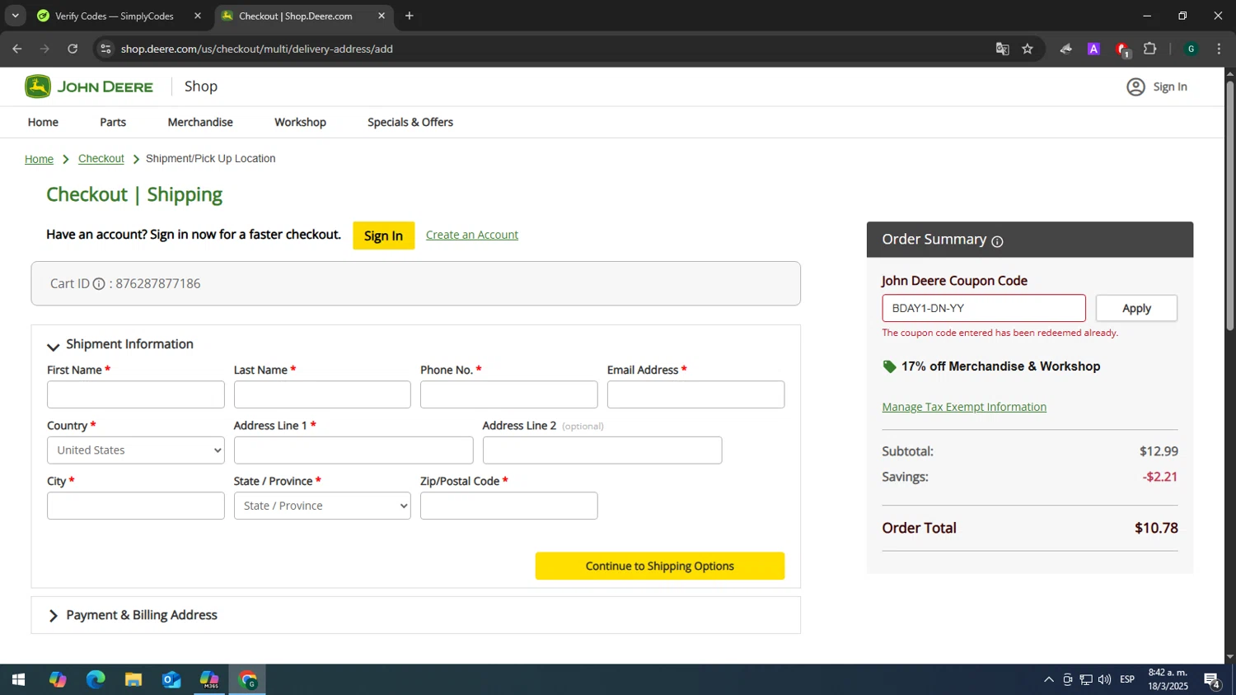The image size is (1236, 695).
Task: Click the coupon code field containing BDAY1-DN-YY
Action: pos(984,308)
